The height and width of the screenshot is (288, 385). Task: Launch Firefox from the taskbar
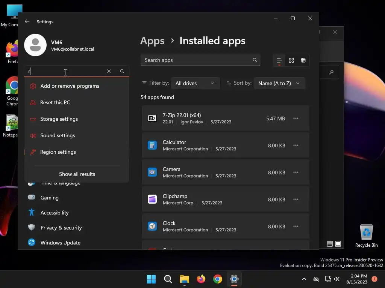pyautogui.click(x=201, y=279)
